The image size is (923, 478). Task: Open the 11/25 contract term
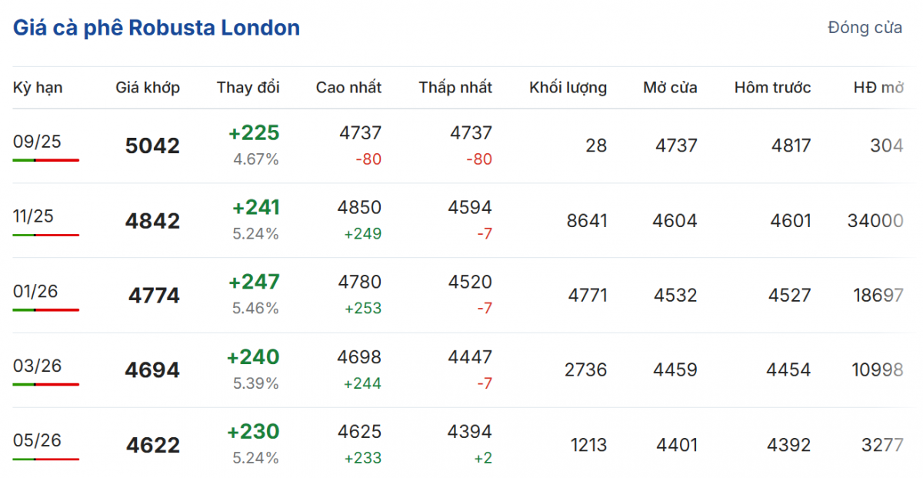pyautogui.click(x=33, y=216)
